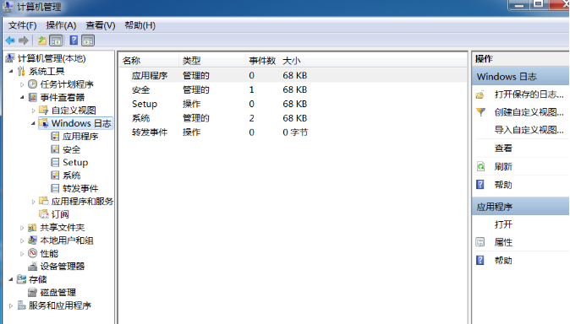570x324 pixels.
Task: Expand the 本地用户和组 node
Action: pyautogui.click(x=22, y=241)
